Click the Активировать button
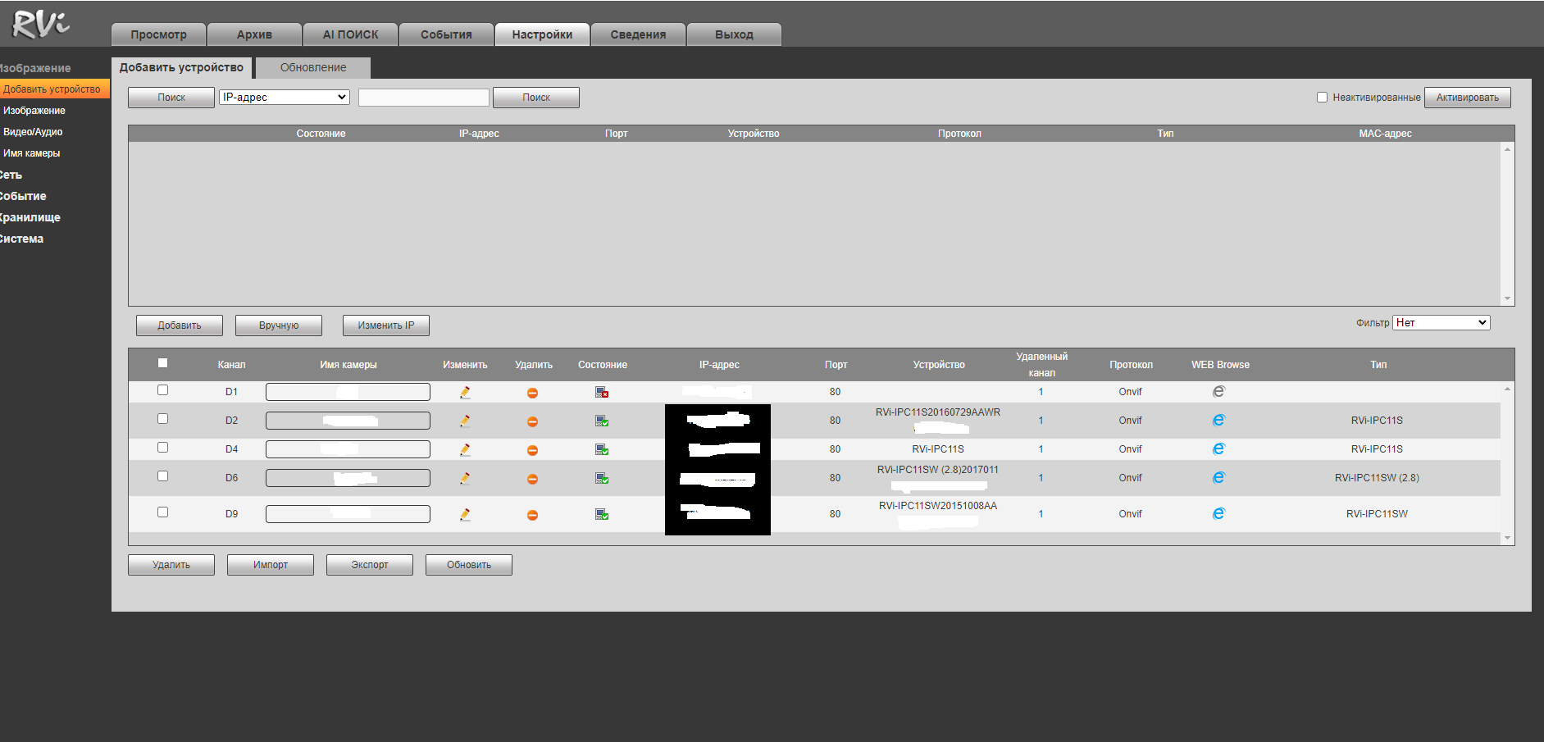The height and width of the screenshot is (742, 1544). pyautogui.click(x=1467, y=98)
